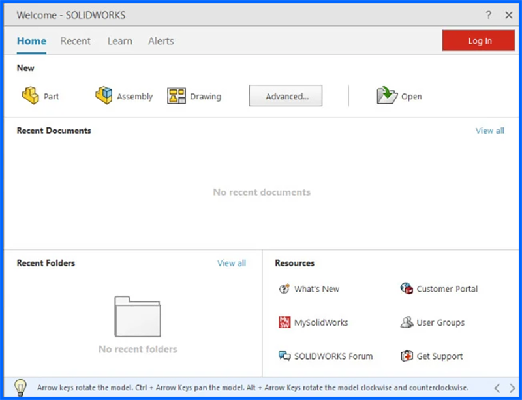
Task: Open an existing document
Action: (399, 95)
